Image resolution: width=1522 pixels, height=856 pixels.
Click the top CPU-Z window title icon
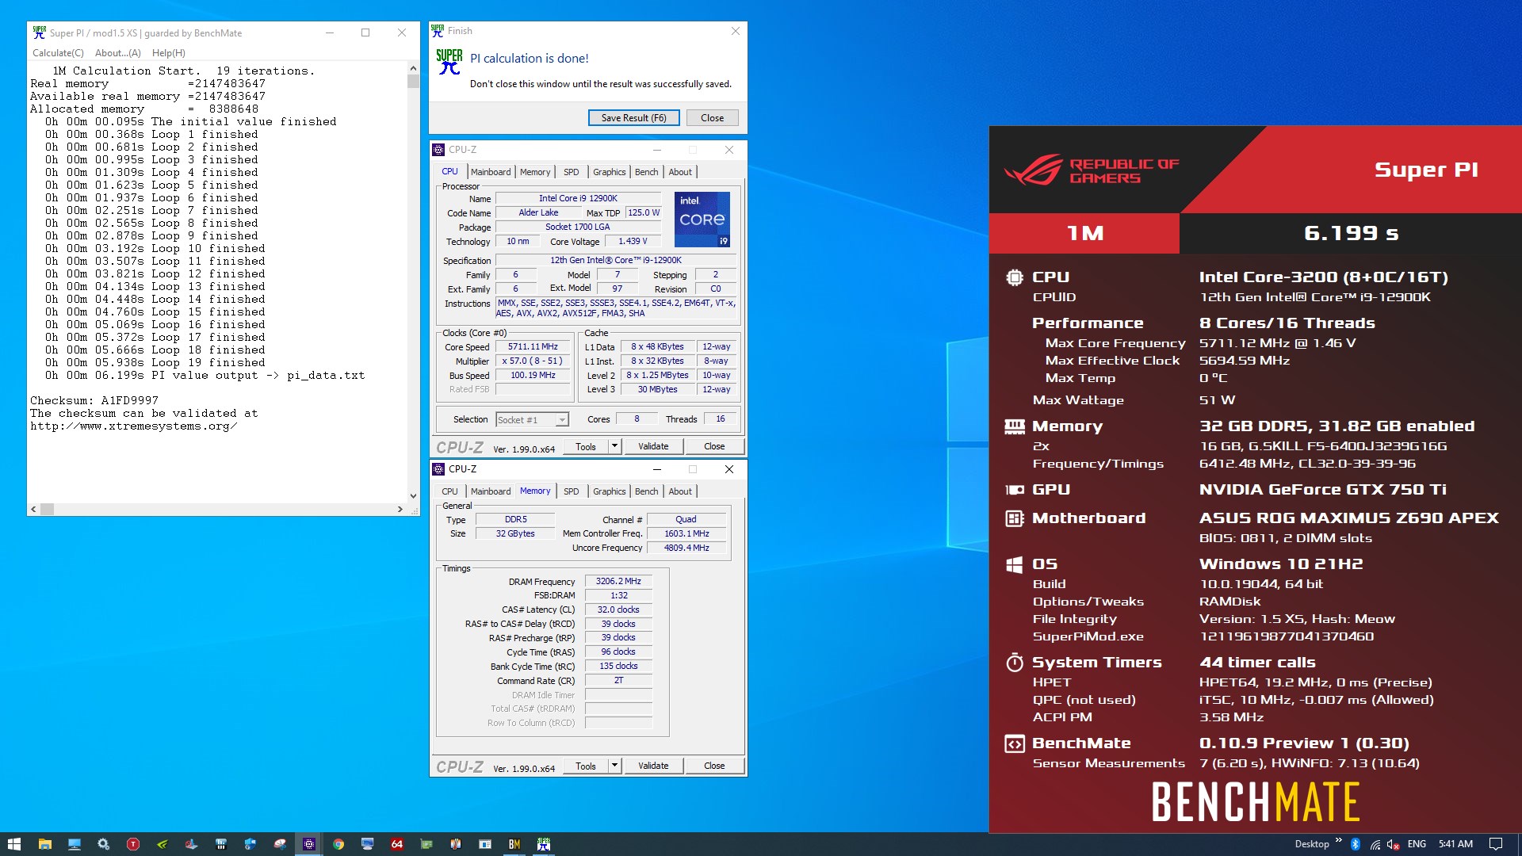point(438,150)
